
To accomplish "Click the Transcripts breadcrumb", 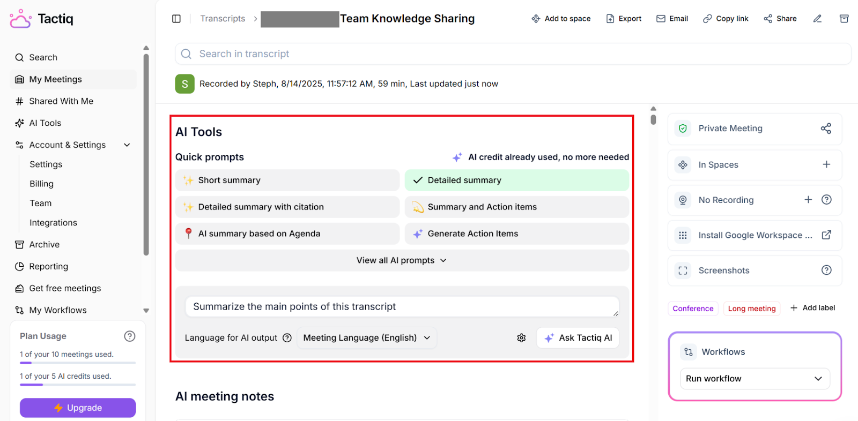I will (x=223, y=19).
